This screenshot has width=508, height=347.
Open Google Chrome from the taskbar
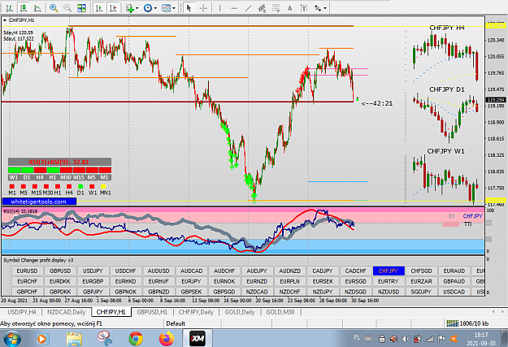[x=136, y=339]
